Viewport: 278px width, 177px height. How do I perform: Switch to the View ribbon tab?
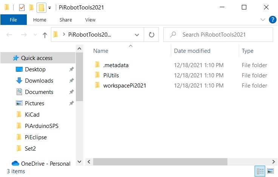coord(90,20)
